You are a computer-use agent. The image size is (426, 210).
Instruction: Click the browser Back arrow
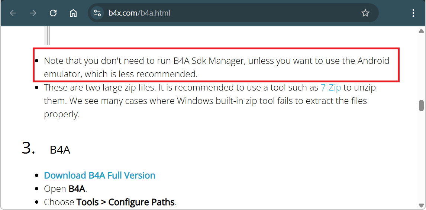tap(13, 13)
